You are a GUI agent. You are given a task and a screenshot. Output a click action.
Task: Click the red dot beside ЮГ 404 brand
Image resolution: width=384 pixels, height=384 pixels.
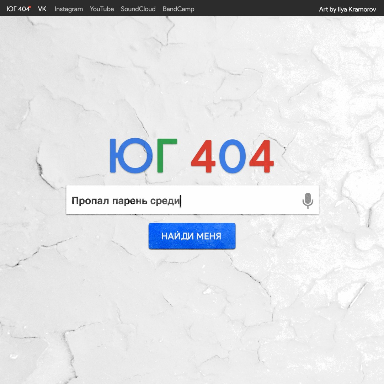click(30, 7)
